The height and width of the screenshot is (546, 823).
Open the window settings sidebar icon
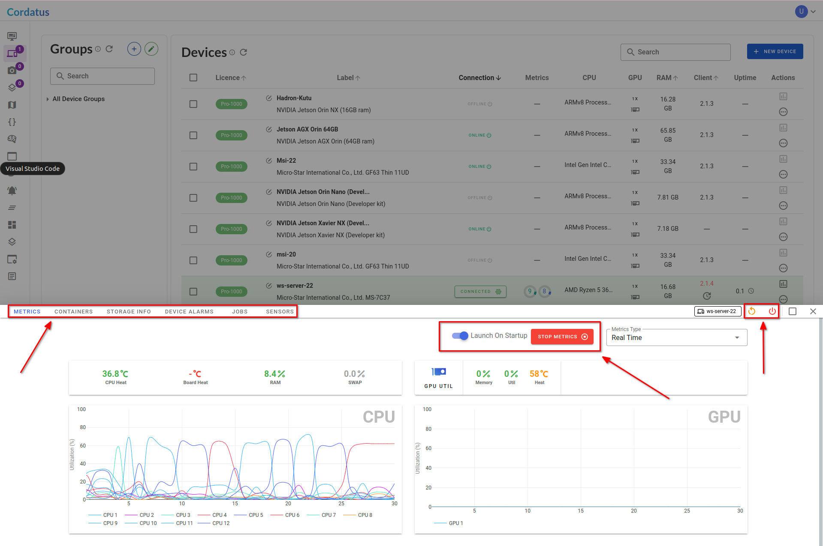click(12, 259)
